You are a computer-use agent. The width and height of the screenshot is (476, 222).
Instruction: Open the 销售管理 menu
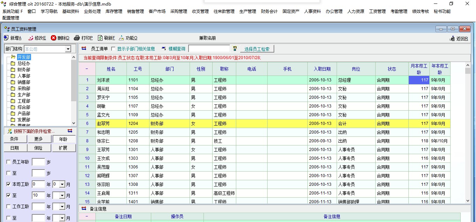(135, 11)
